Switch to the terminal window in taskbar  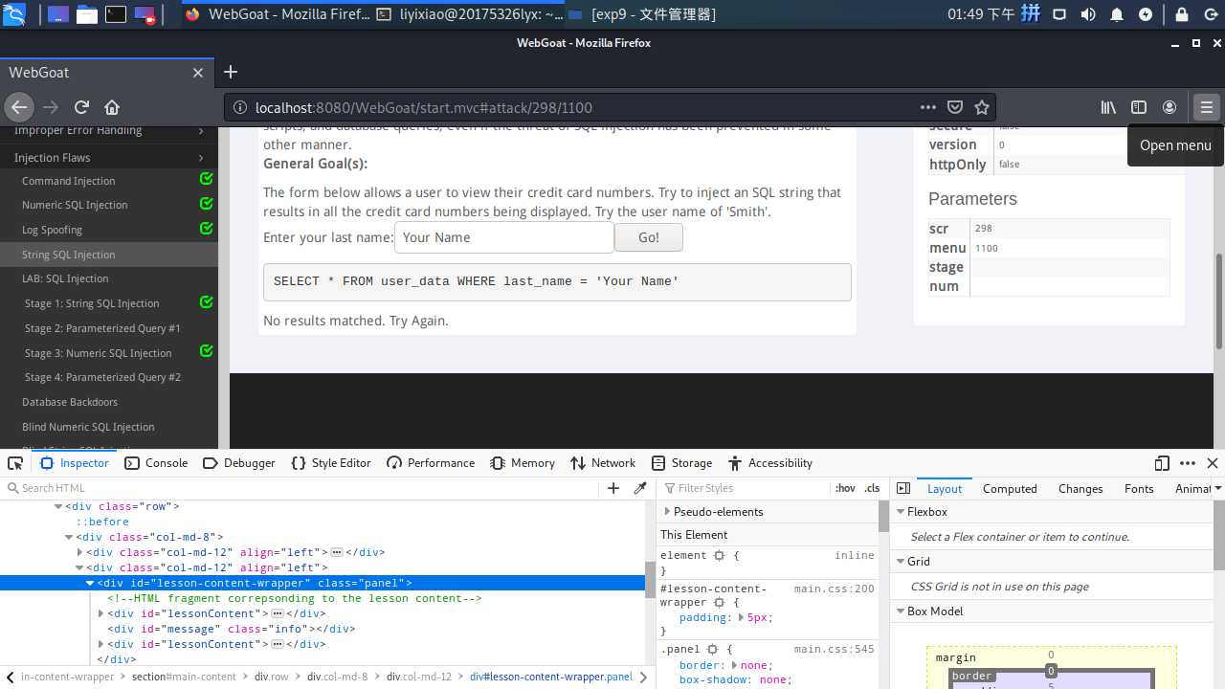pyautogui.click(x=469, y=14)
